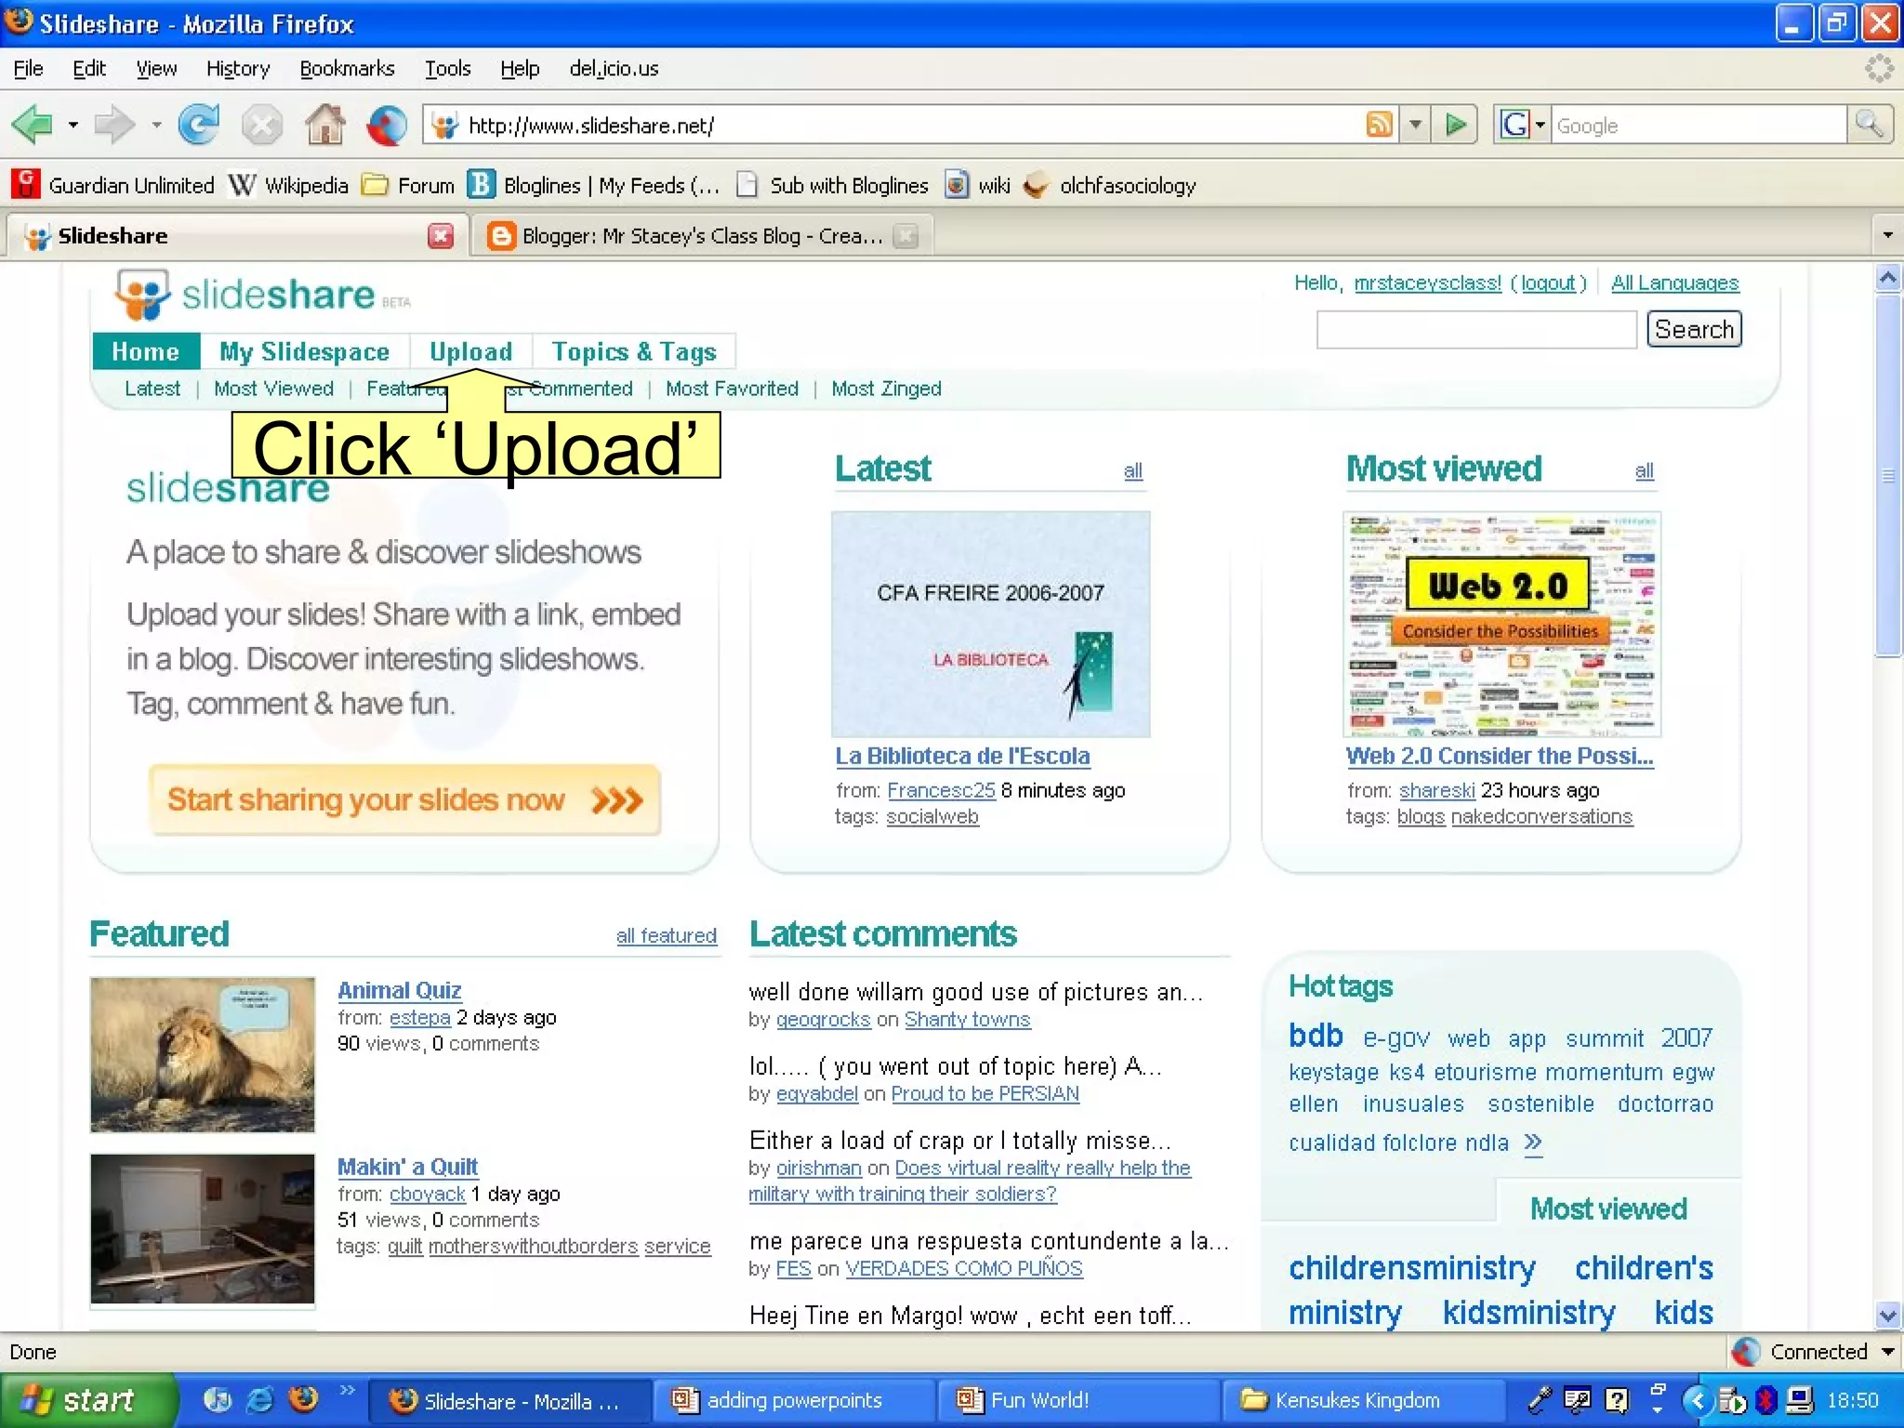Go to the Home page icon
The height and width of the screenshot is (1428, 1904).
325,125
